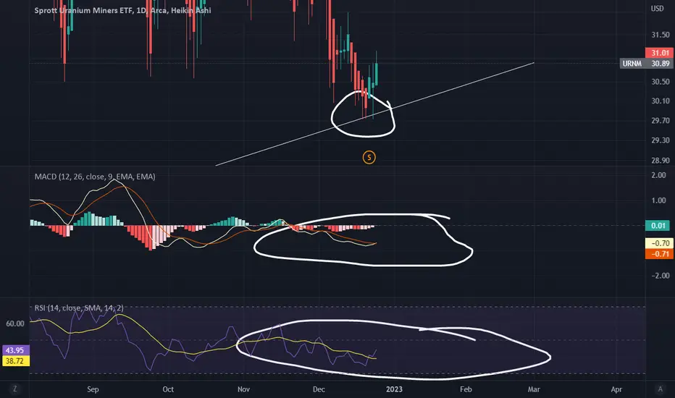Click the Z timezone button at bottom left
The image size is (675, 398).
[x=15, y=389]
